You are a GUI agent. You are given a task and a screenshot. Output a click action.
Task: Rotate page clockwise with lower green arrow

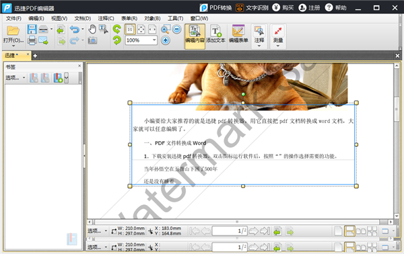[x=116, y=40]
